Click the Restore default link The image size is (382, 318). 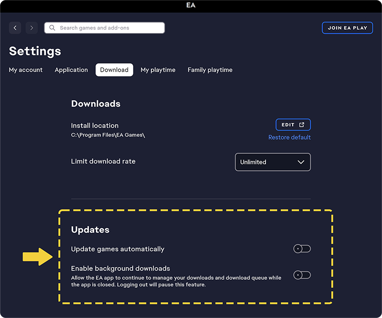point(289,137)
